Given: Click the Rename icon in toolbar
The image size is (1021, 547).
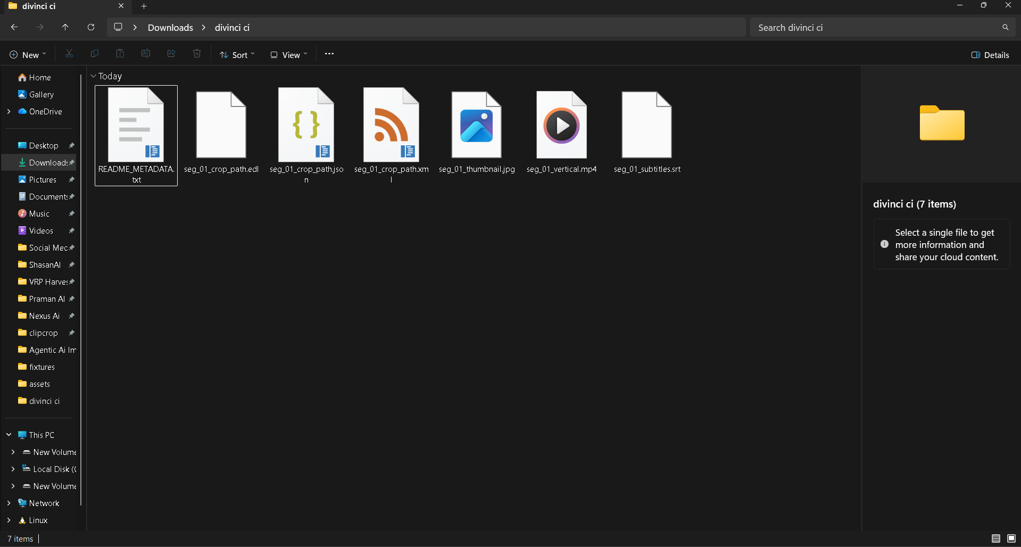Looking at the screenshot, I should click(x=146, y=54).
